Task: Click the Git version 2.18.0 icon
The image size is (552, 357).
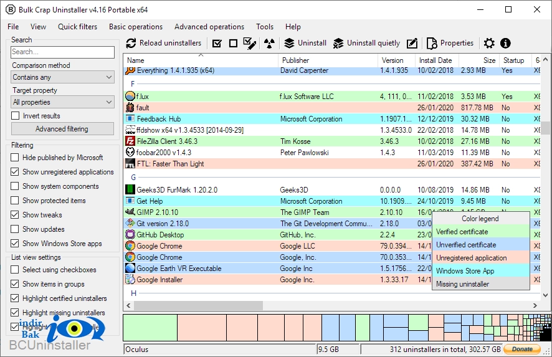Action: 130,223
